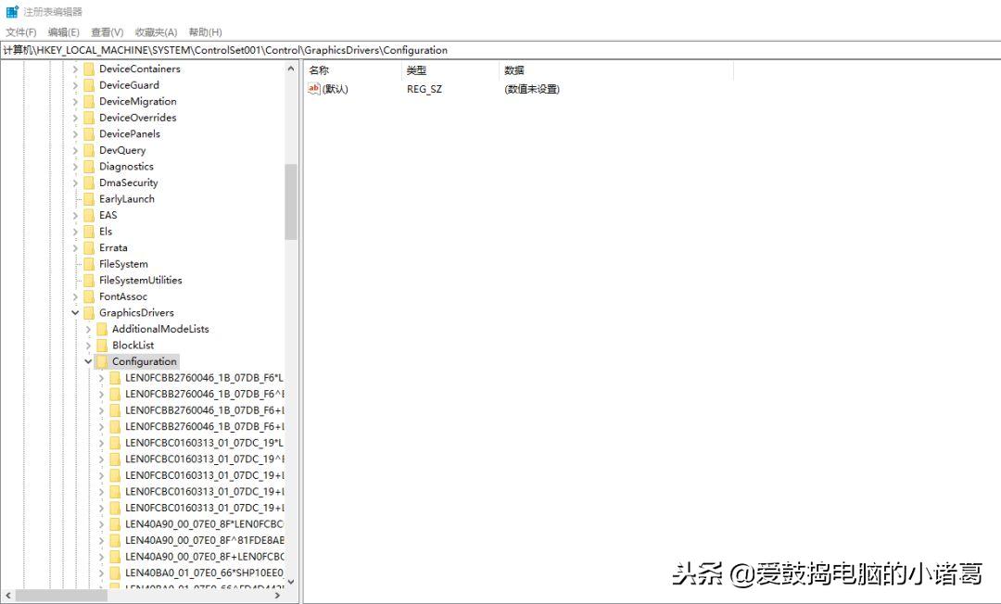
Task: Click the AdditionalModeLists folder icon
Action: (102, 329)
